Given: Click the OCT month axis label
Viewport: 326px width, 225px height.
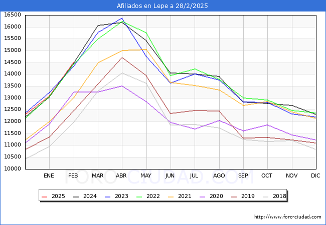Looking at the screenshot, I should 267,175.
